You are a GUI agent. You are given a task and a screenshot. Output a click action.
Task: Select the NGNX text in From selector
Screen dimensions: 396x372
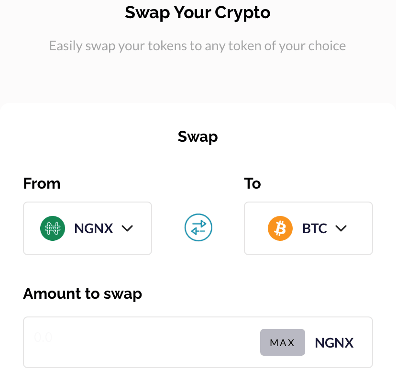tap(94, 229)
